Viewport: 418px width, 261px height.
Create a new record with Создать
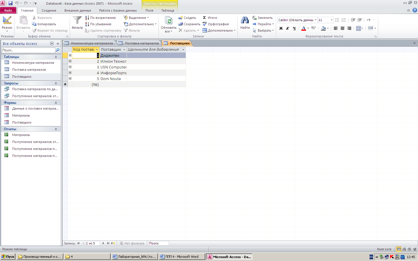[x=187, y=18]
